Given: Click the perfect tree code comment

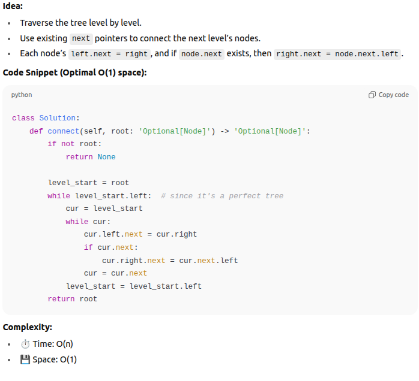Looking at the screenshot, I should point(222,196).
